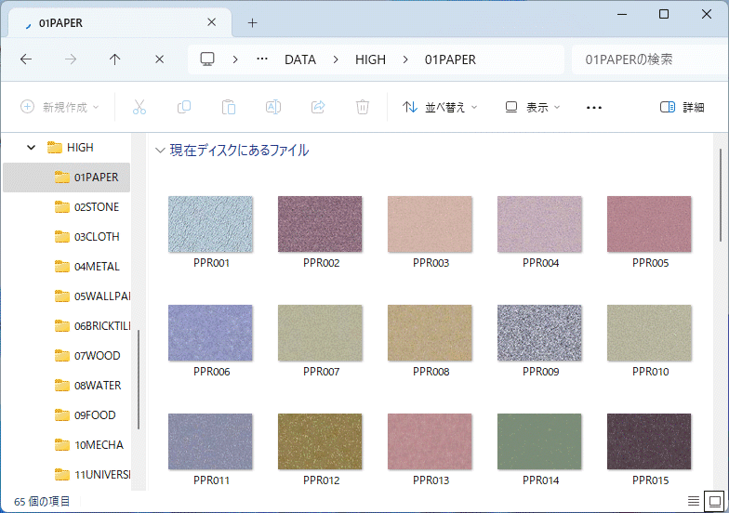
Task: Select the PPR015 dark plum thumbnail
Action: coord(649,442)
